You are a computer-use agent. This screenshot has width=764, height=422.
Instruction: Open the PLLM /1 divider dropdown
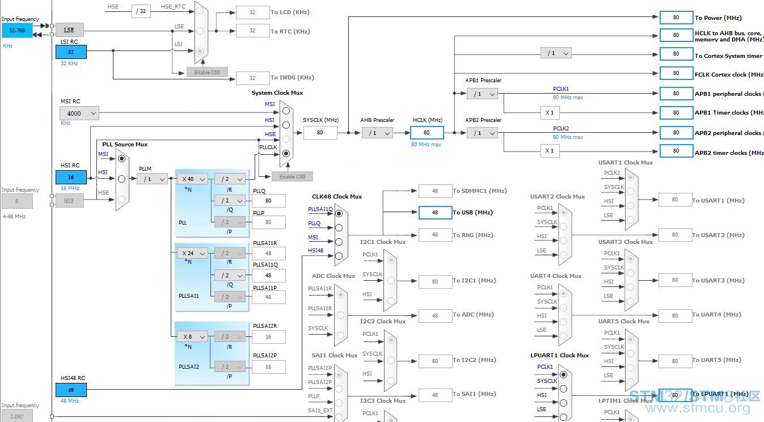click(x=153, y=179)
